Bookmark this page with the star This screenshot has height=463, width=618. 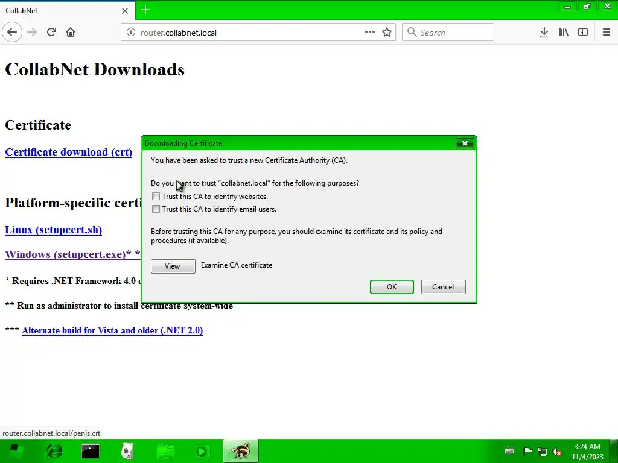pos(387,33)
